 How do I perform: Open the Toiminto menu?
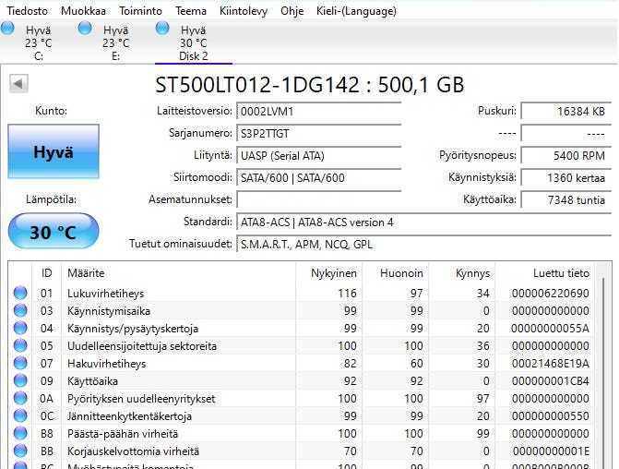pyautogui.click(x=141, y=11)
